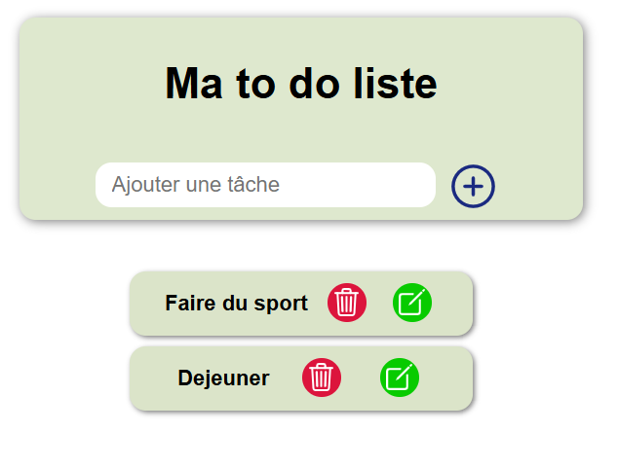Modify the first task using its edit button

pyautogui.click(x=412, y=303)
